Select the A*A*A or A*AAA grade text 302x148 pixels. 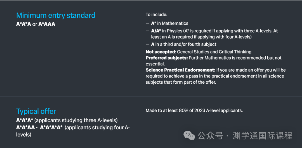(36, 24)
